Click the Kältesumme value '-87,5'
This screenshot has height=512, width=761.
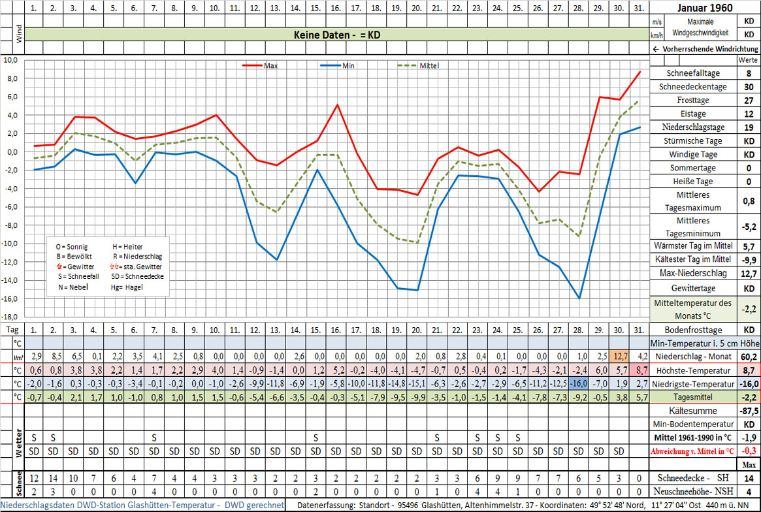[749, 411]
